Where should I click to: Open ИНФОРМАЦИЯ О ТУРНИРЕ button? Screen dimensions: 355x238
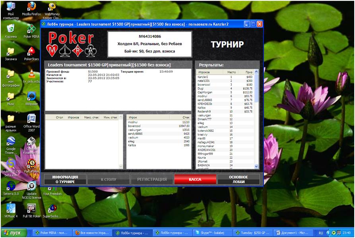click(64, 179)
